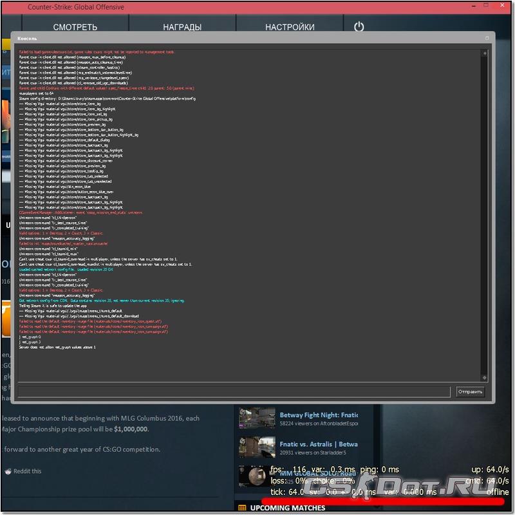
Task: Click the 'fps: 116' net graph readout
Action: (x=288, y=470)
